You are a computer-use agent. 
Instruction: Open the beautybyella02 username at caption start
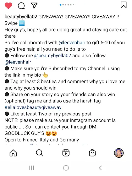pyautogui.click(x=21, y=17)
